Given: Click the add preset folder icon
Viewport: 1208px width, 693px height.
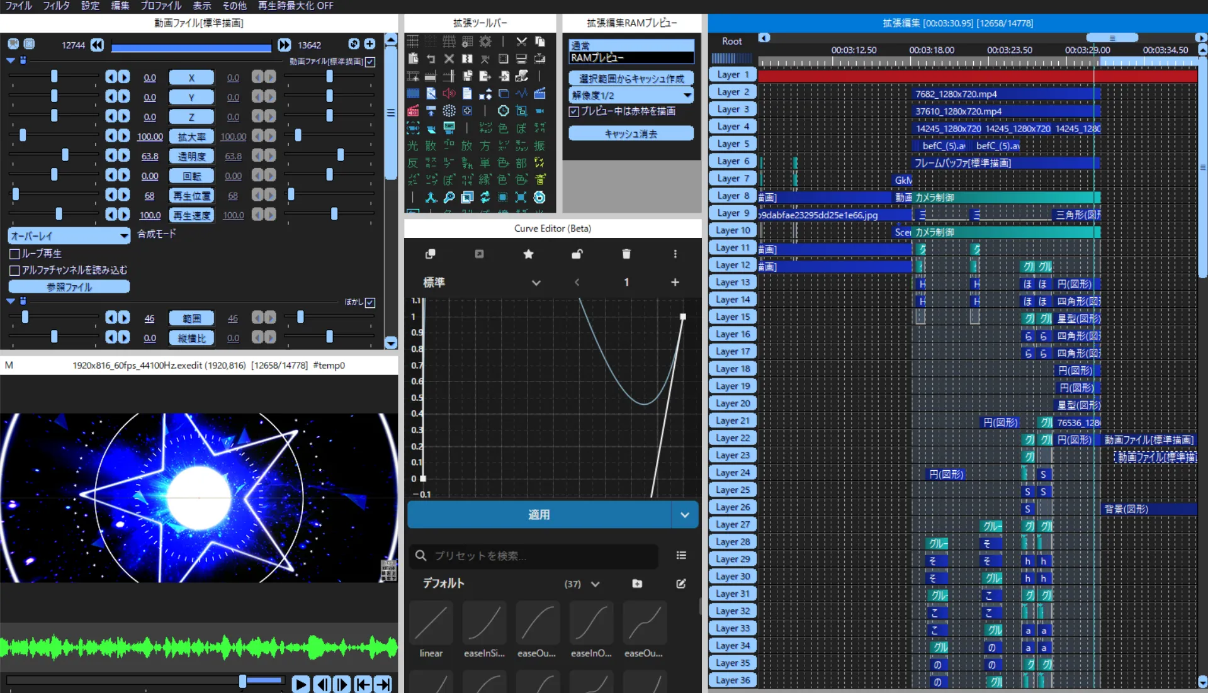Looking at the screenshot, I should (637, 583).
